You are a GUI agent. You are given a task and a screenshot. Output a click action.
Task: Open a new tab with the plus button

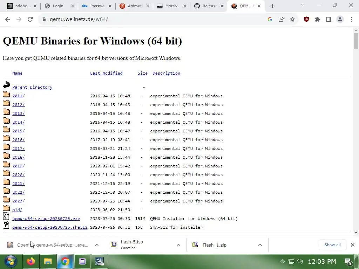pyautogui.click(x=272, y=6)
